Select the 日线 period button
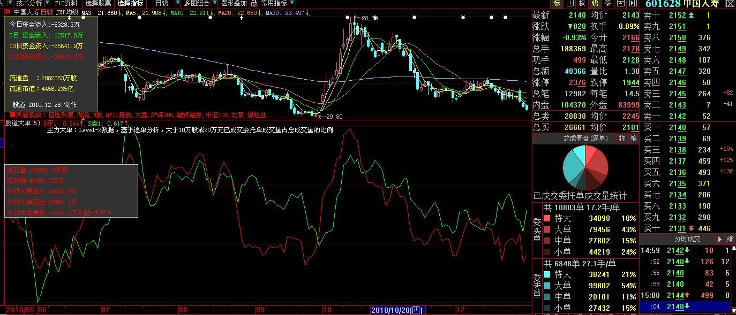This screenshot has width=736, height=315. pos(161,3)
